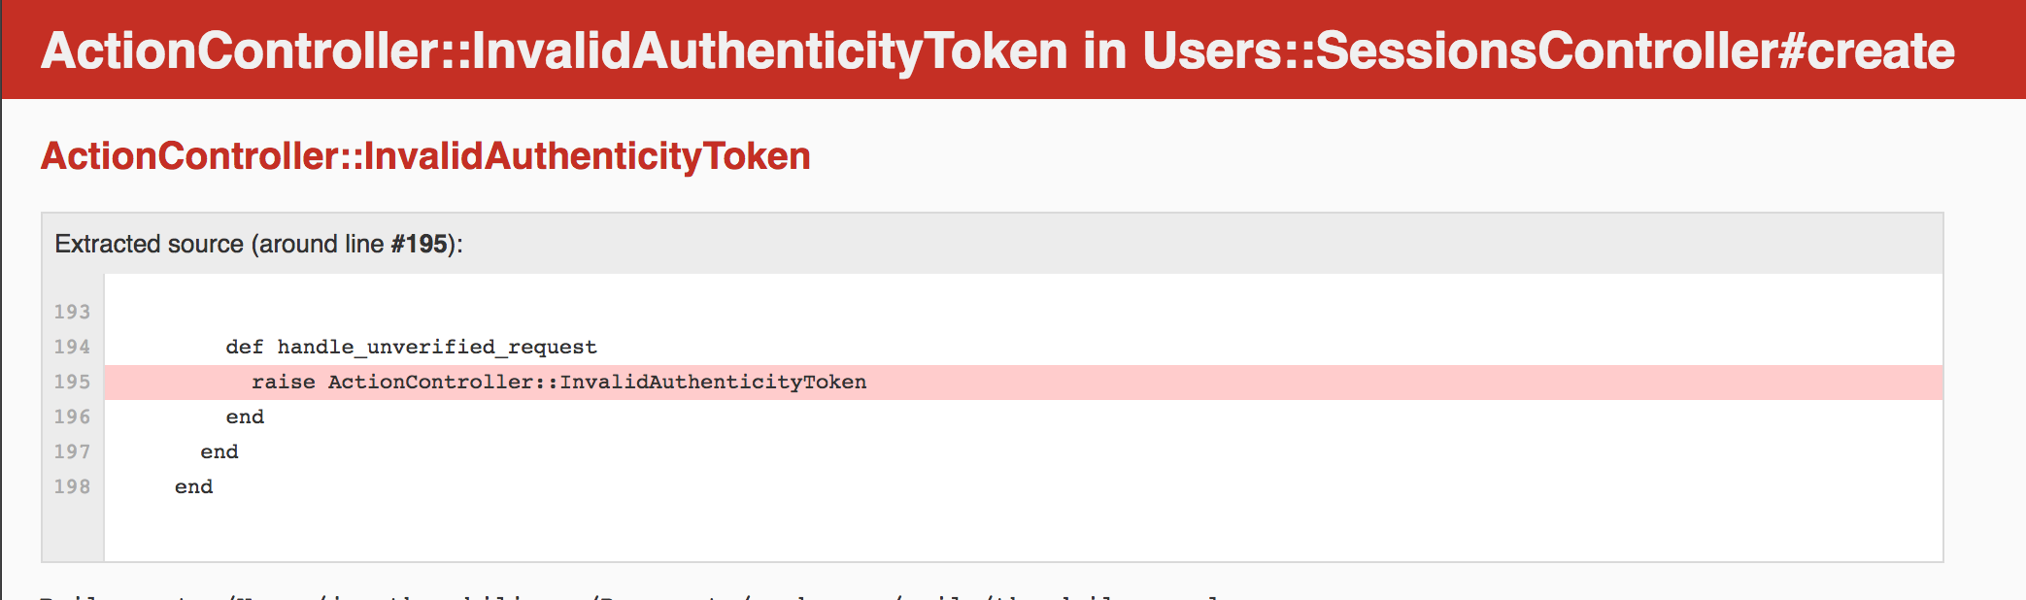This screenshot has width=2026, height=600.
Task: Click the "raise" keyword on highlighted line
Action: click(x=284, y=382)
